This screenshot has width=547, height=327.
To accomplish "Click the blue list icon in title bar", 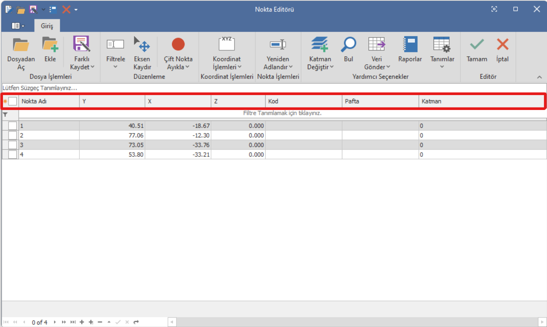I will point(53,9).
